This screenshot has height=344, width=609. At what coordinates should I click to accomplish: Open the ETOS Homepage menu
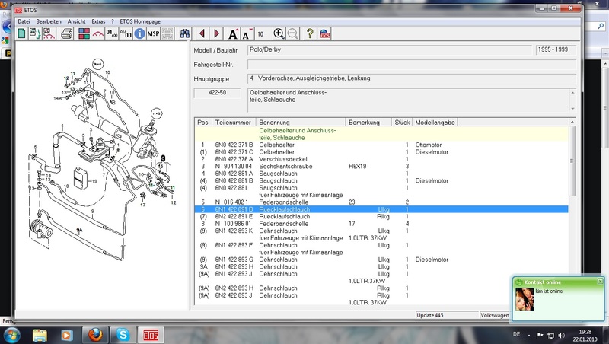click(140, 21)
